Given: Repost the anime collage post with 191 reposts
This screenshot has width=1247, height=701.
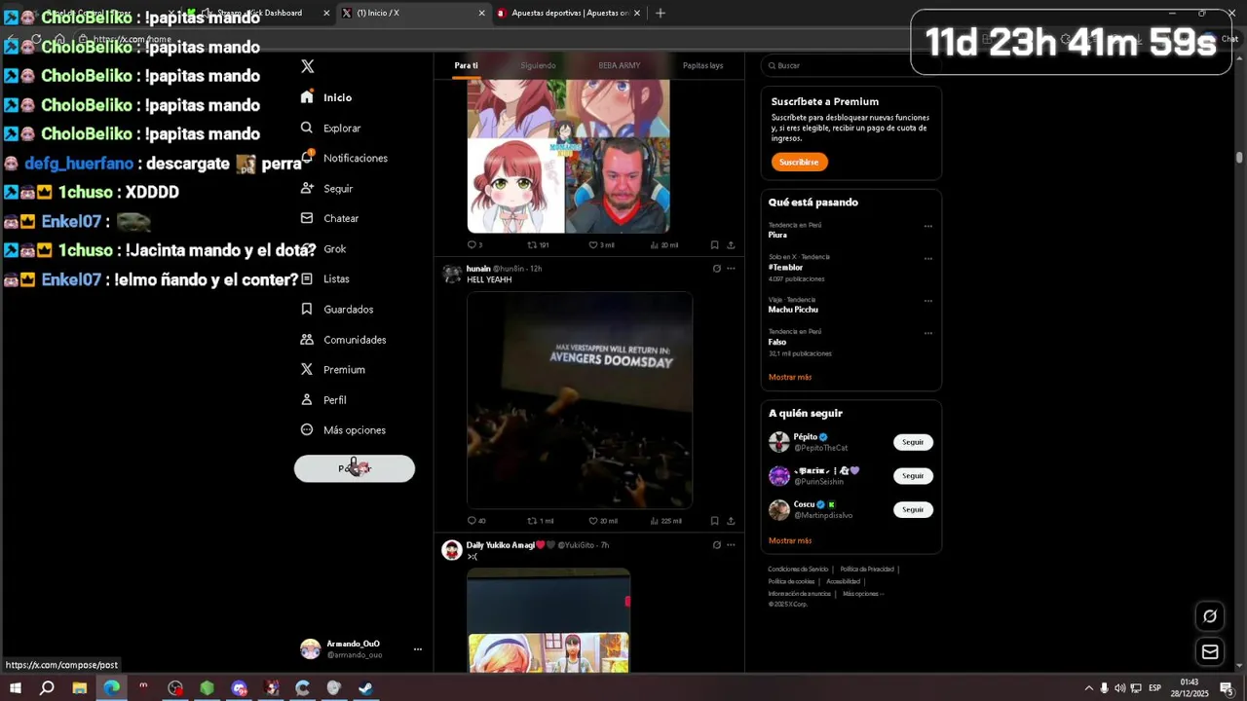Looking at the screenshot, I should [x=538, y=245].
